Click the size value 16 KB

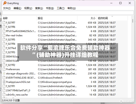92,94
